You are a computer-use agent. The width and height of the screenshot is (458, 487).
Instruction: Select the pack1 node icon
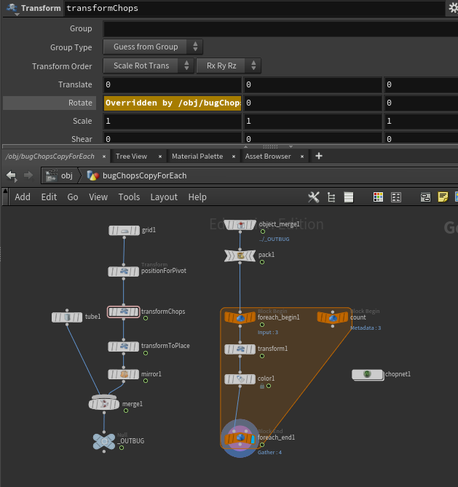(x=240, y=256)
